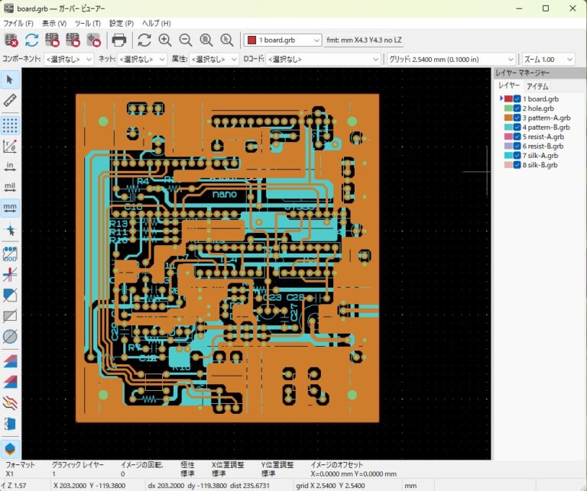Toggle grid dots display in left toolbar
Image resolution: width=587 pixels, height=491 pixels.
coord(11,124)
